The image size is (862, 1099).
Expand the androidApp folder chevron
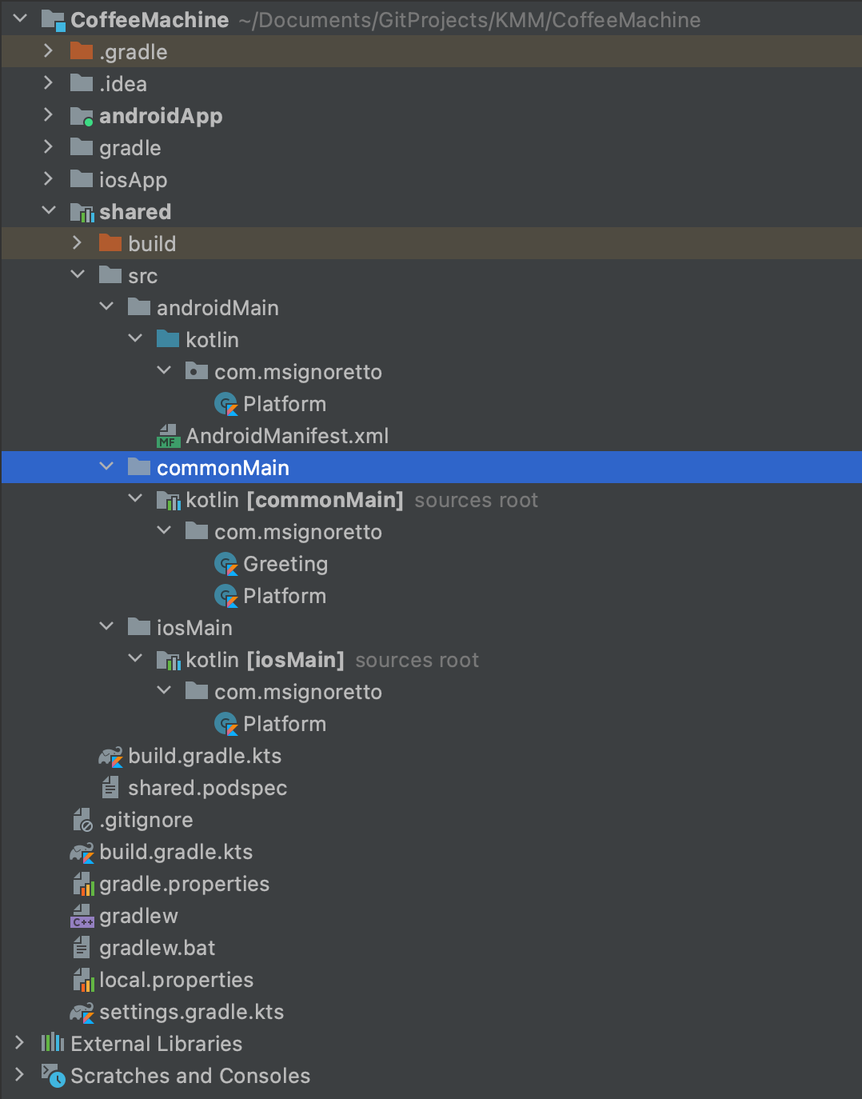click(x=49, y=115)
